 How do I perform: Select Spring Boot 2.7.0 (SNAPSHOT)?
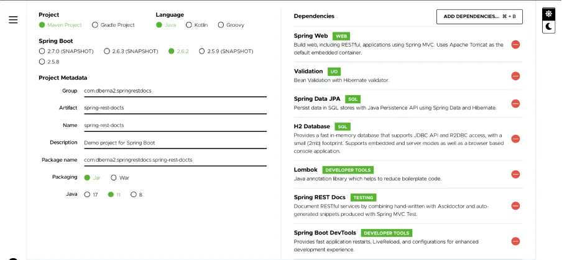(67, 51)
